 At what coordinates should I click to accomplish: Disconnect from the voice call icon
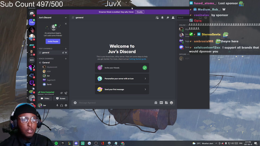click(66, 93)
